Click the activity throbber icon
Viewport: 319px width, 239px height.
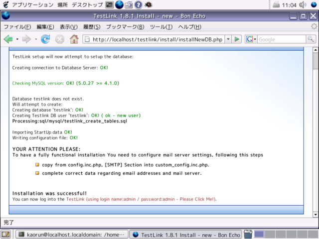(x=314, y=26)
